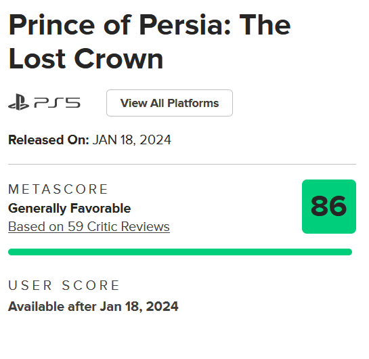This screenshot has width=369, height=359.
Task: Click the word of in the title
Action: (x=117, y=24)
